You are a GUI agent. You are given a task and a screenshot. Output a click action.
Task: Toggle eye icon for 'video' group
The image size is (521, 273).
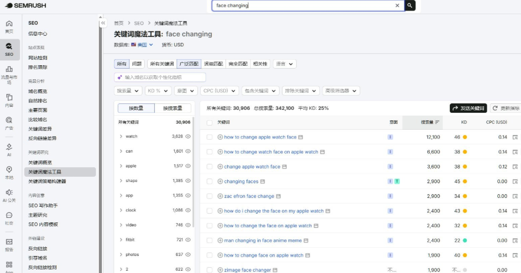point(188,225)
